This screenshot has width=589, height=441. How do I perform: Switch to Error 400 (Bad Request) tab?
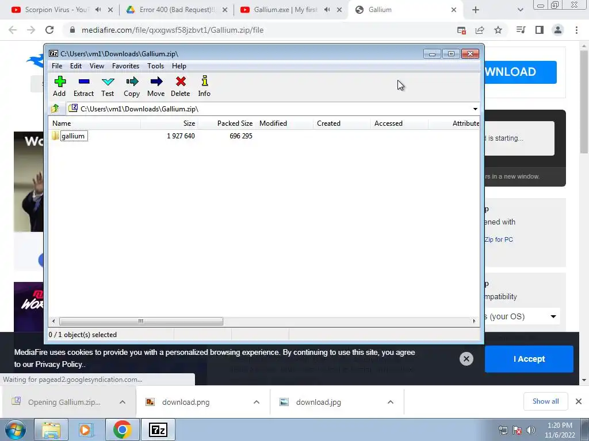pyautogui.click(x=177, y=10)
